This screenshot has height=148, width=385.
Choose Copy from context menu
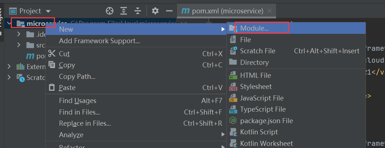136,65
